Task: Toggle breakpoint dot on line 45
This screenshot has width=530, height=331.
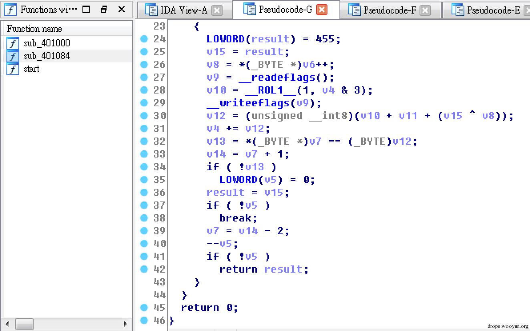Action: [144, 307]
